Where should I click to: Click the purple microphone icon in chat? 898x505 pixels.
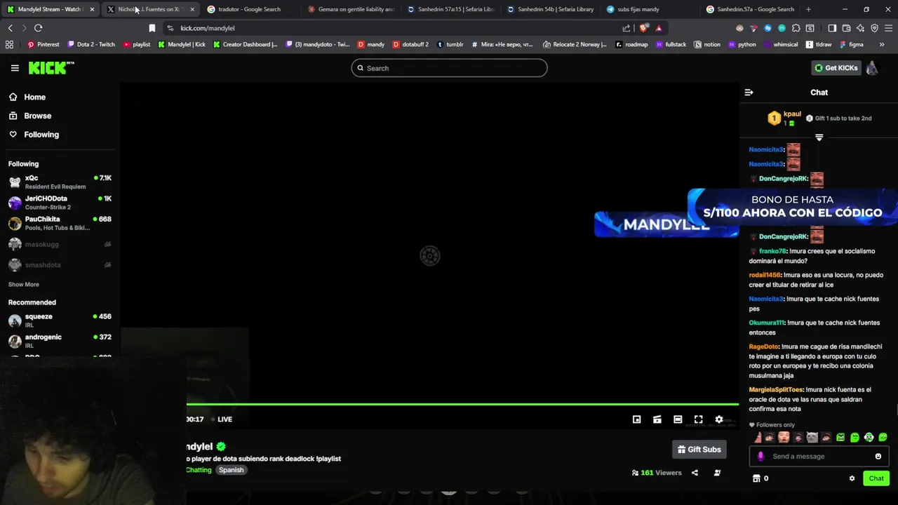[x=760, y=457]
